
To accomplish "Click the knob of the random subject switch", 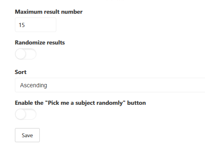I will click(21, 114).
